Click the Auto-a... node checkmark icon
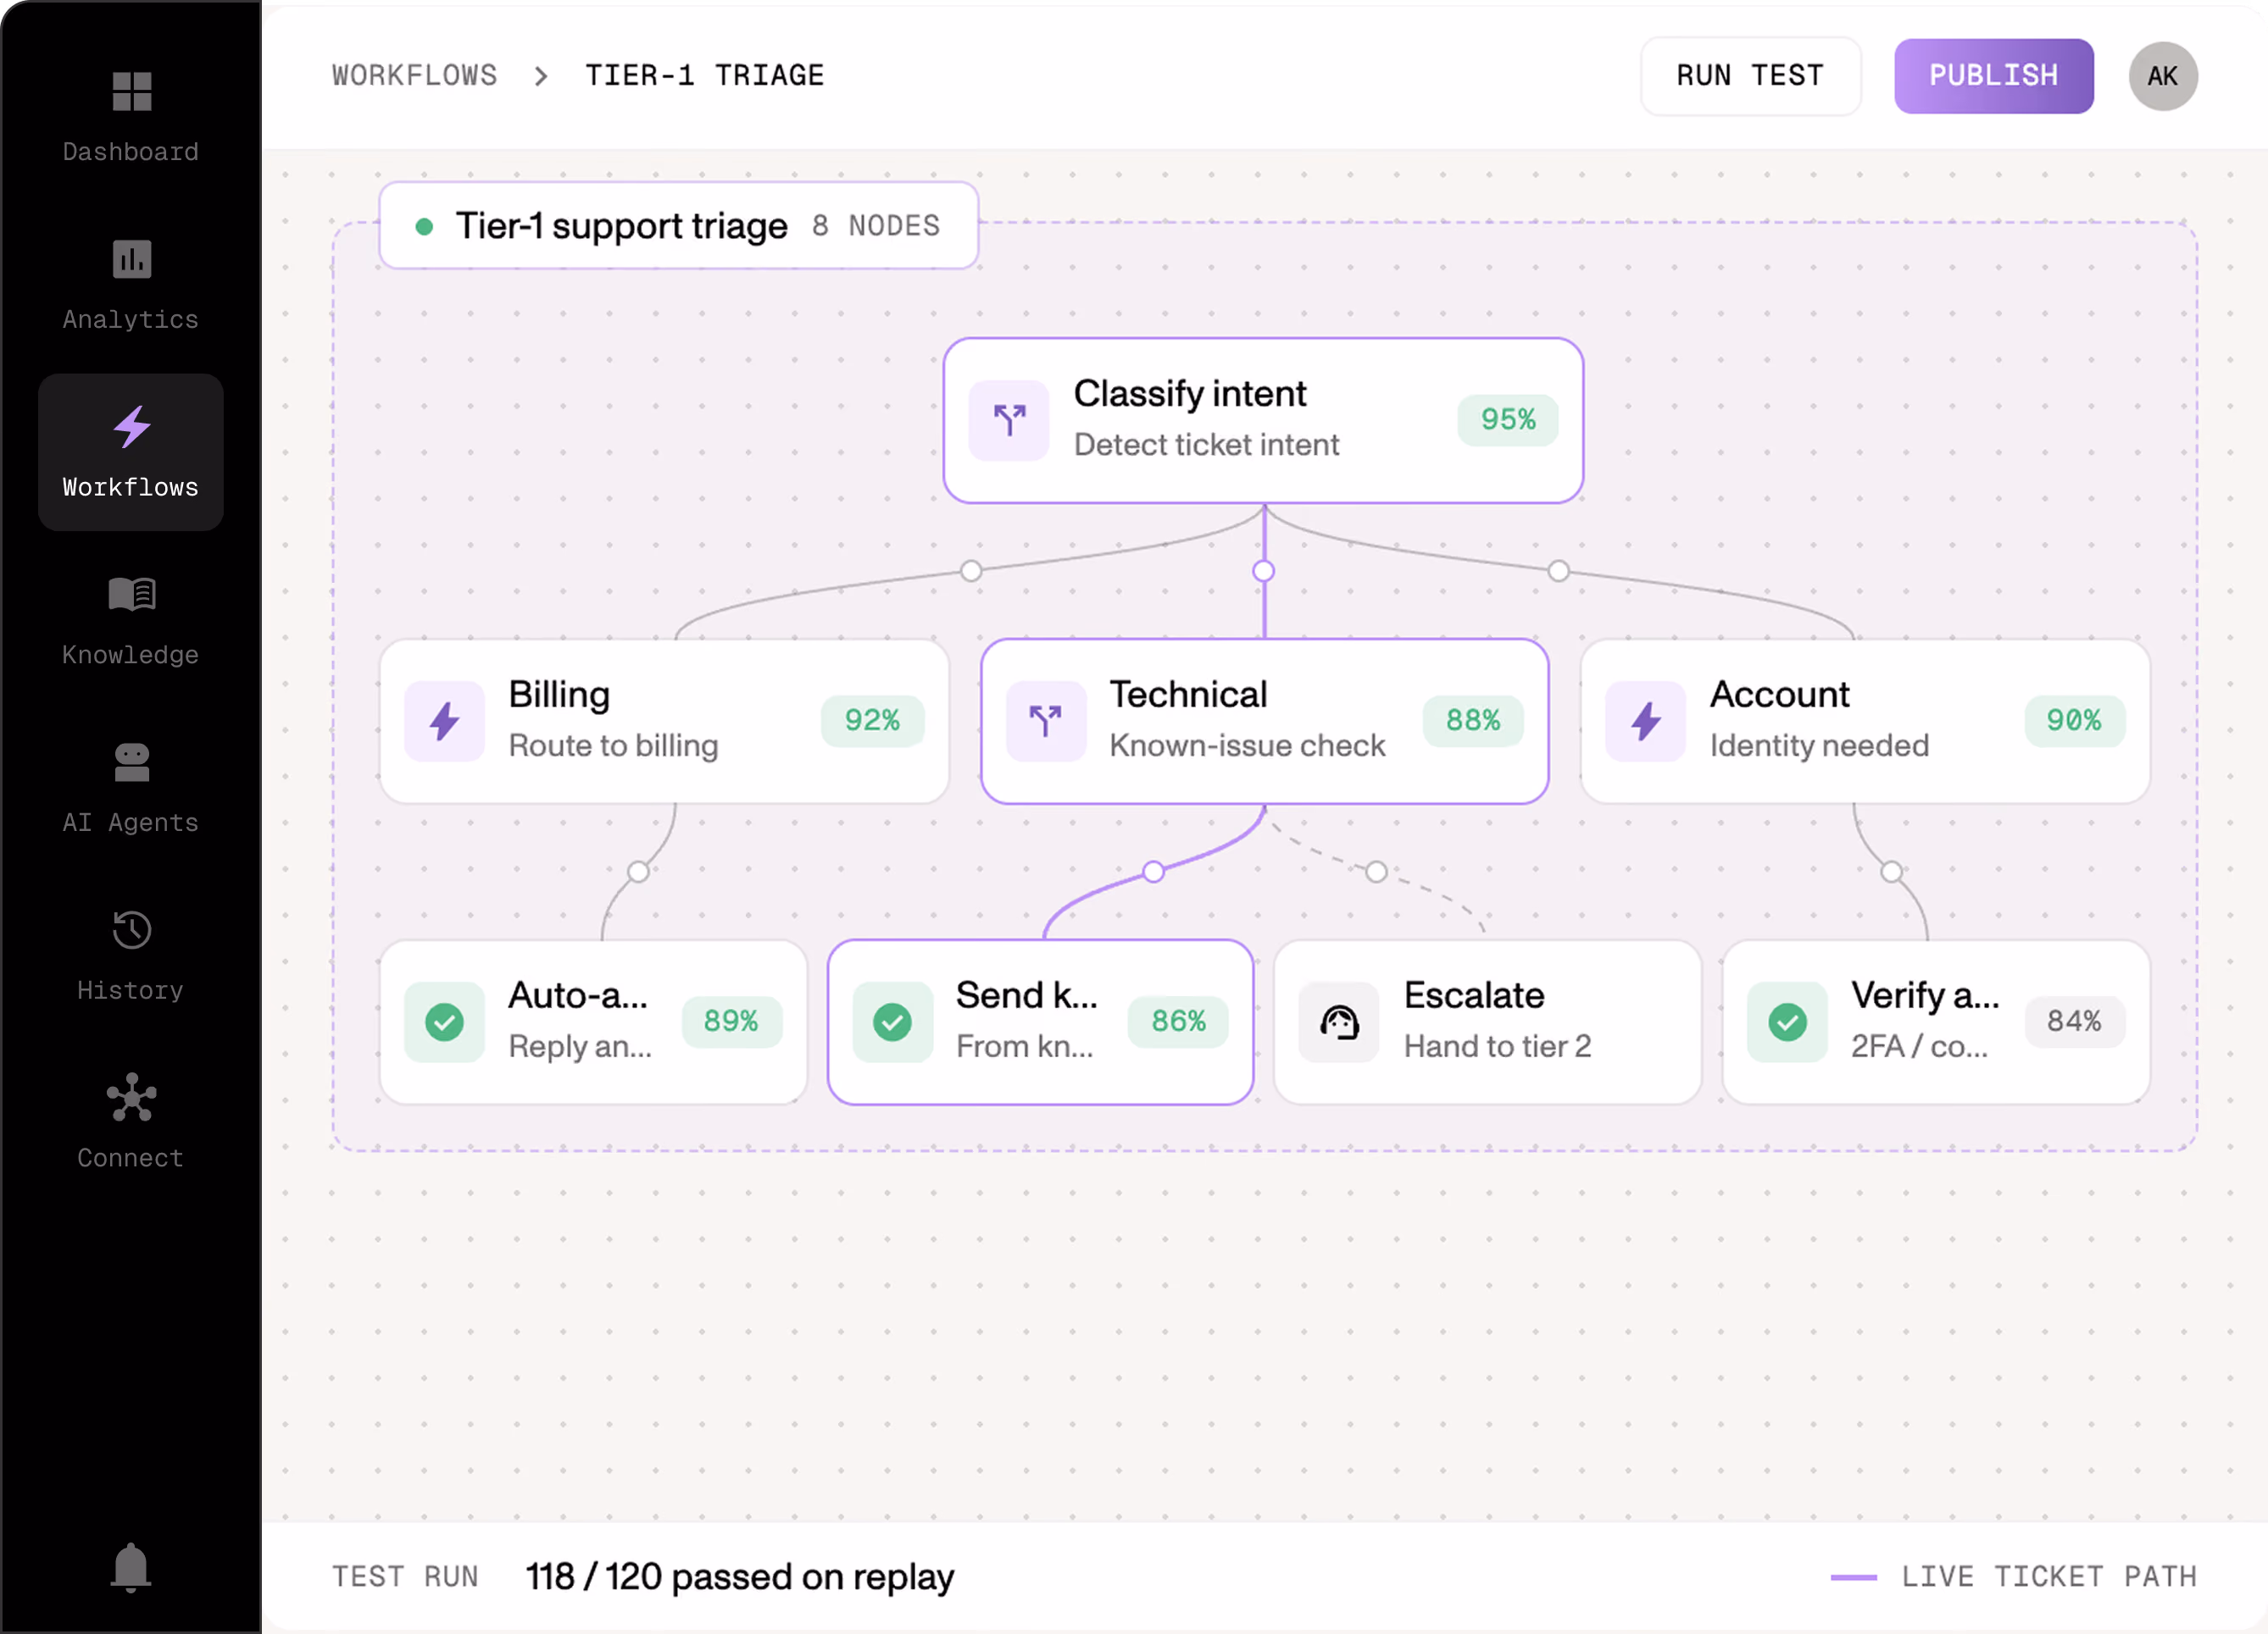 [x=444, y=1022]
